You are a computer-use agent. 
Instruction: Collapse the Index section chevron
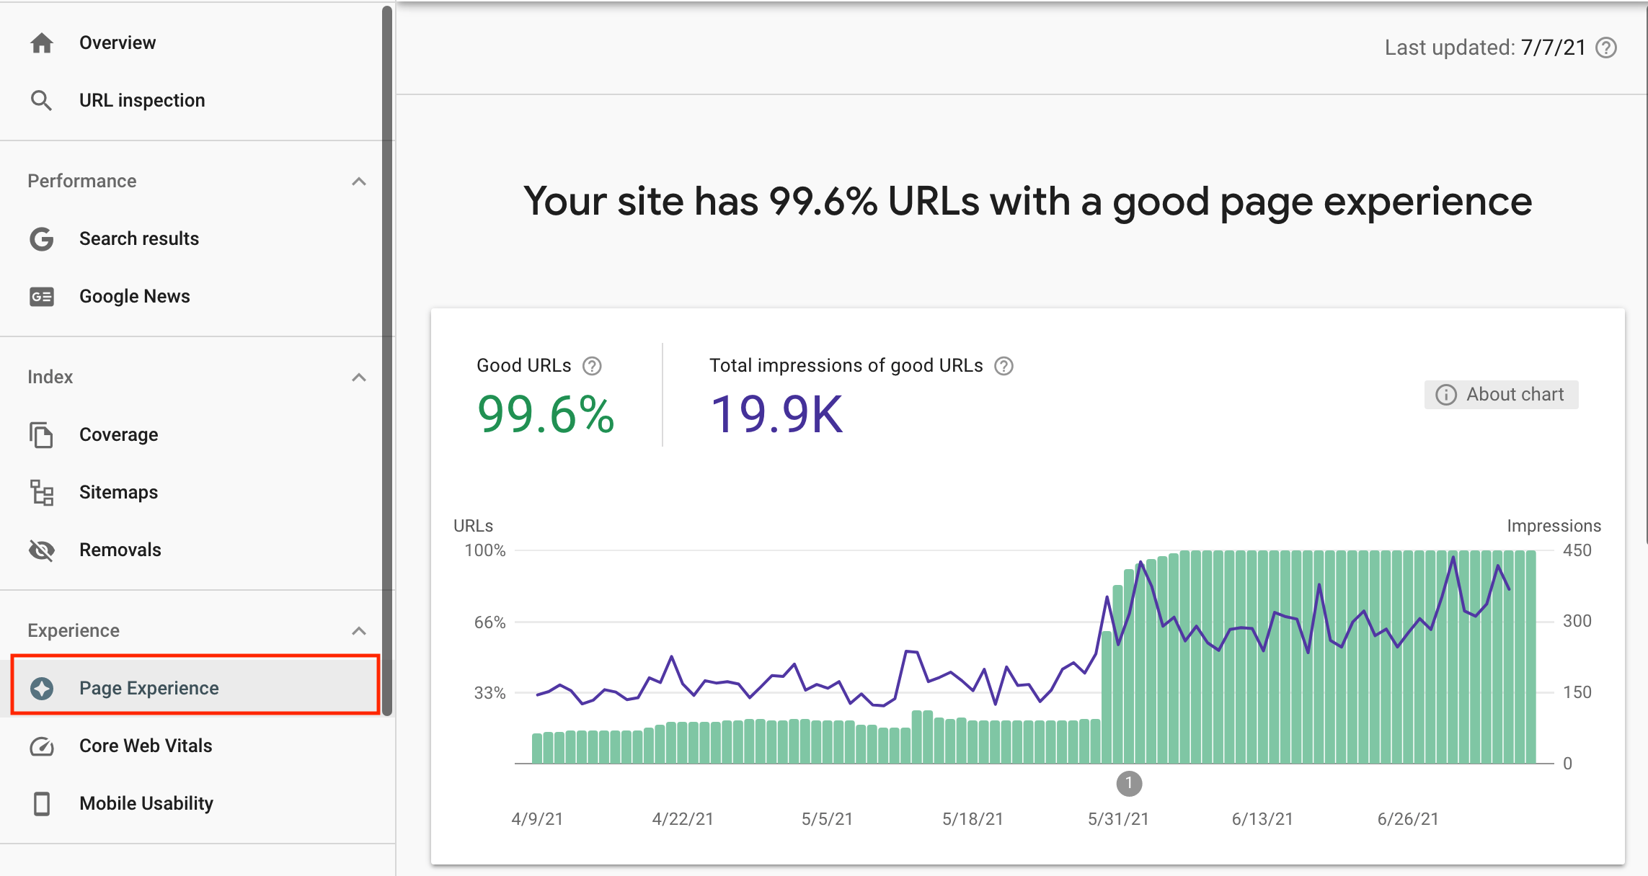coord(359,377)
